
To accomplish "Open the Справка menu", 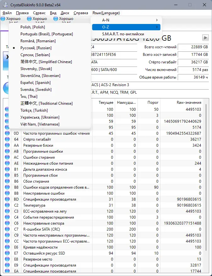I will pos(81,13).
